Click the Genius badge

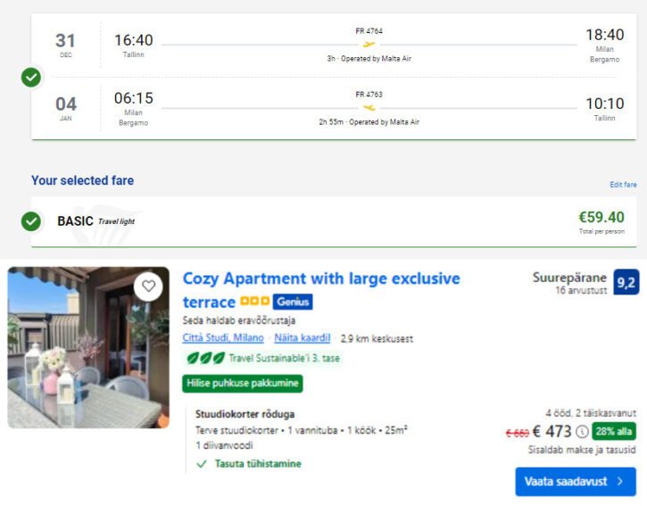[x=293, y=302]
